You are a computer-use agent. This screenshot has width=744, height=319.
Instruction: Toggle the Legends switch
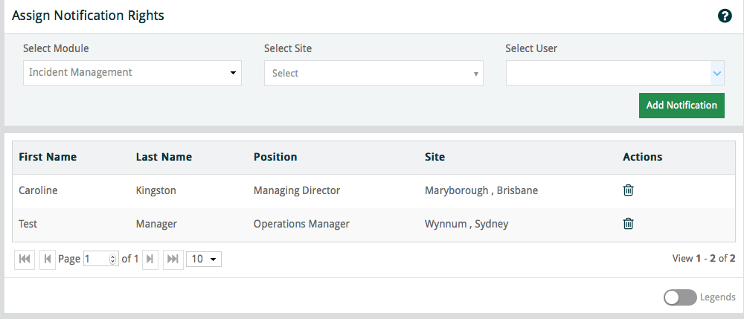point(680,297)
